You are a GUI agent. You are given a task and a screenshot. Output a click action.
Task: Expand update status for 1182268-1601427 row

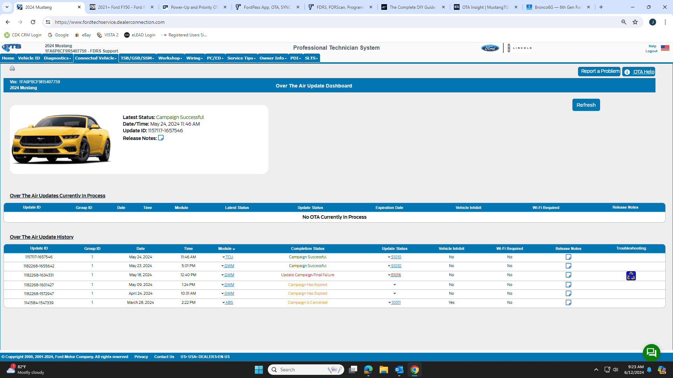tap(395, 285)
